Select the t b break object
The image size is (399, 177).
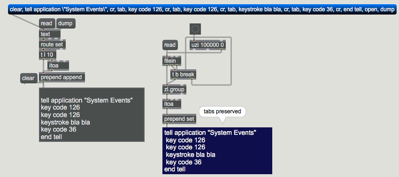click(183, 74)
